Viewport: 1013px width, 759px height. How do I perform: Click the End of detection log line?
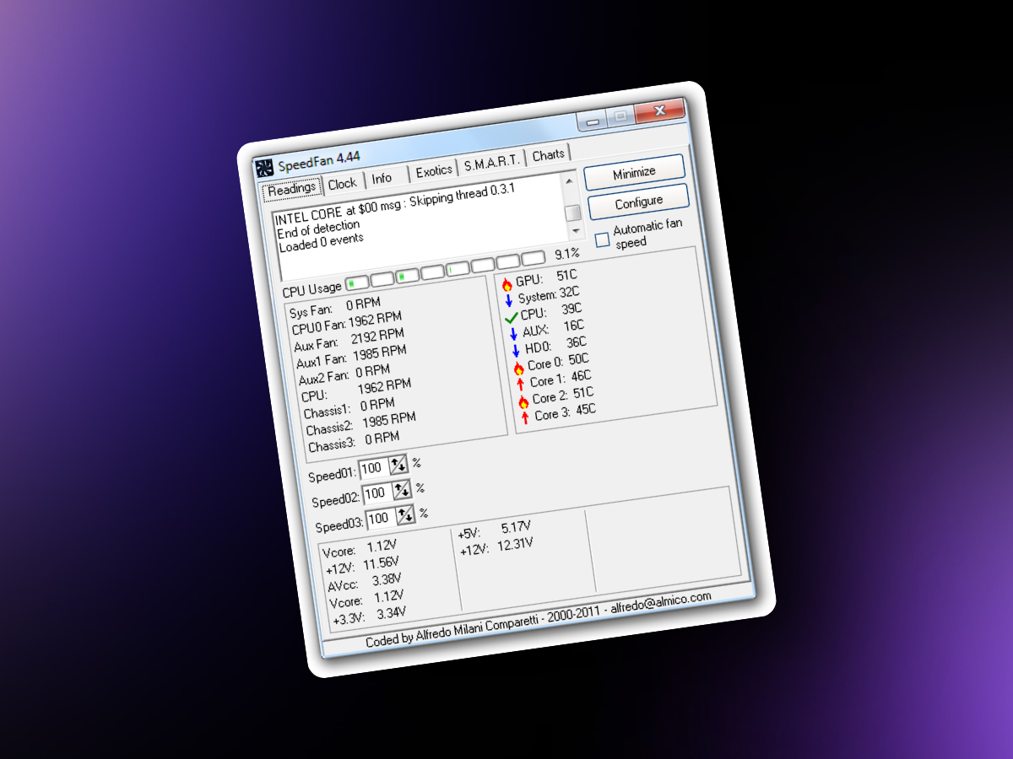(318, 228)
